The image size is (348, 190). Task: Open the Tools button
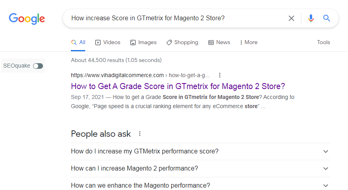(323, 42)
